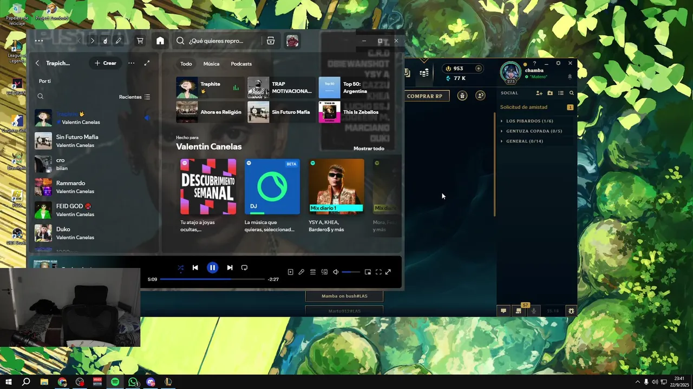This screenshot has width=693, height=389.
Task: Click the Spotify song progress bar
Action: point(212,279)
